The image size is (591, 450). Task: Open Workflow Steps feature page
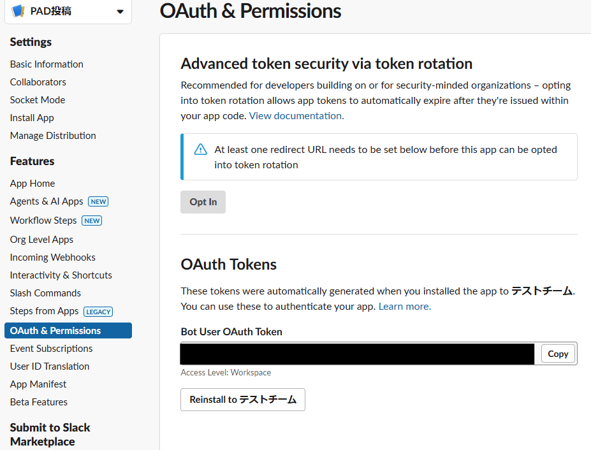[43, 221]
